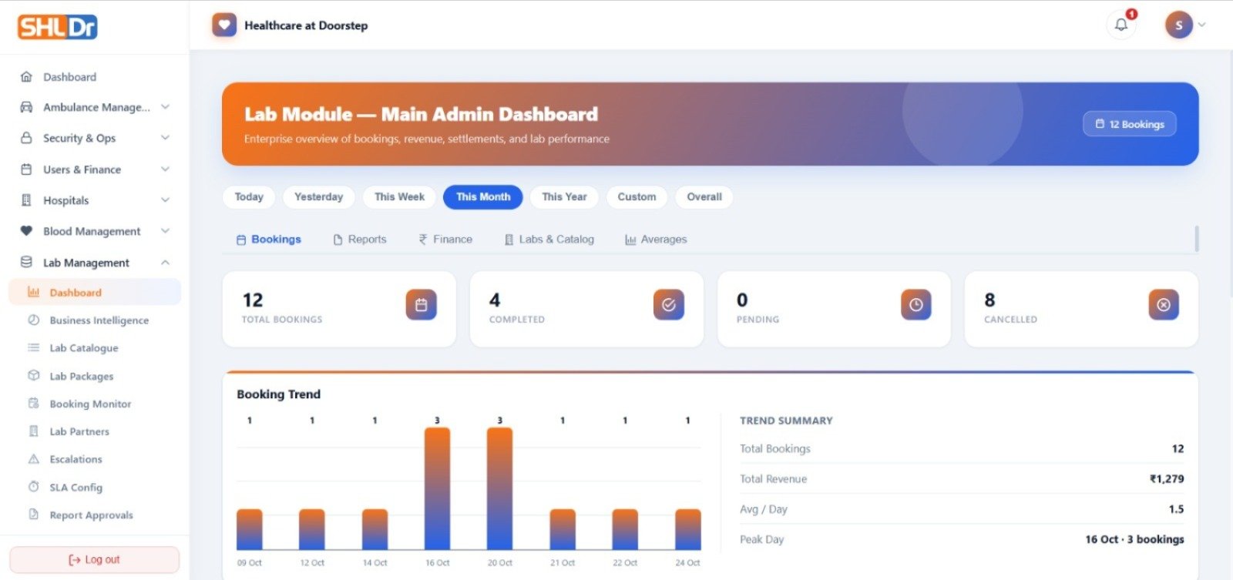Open the Averages tab
The width and height of the screenshot is (1233, 580).
coord(656,240)
